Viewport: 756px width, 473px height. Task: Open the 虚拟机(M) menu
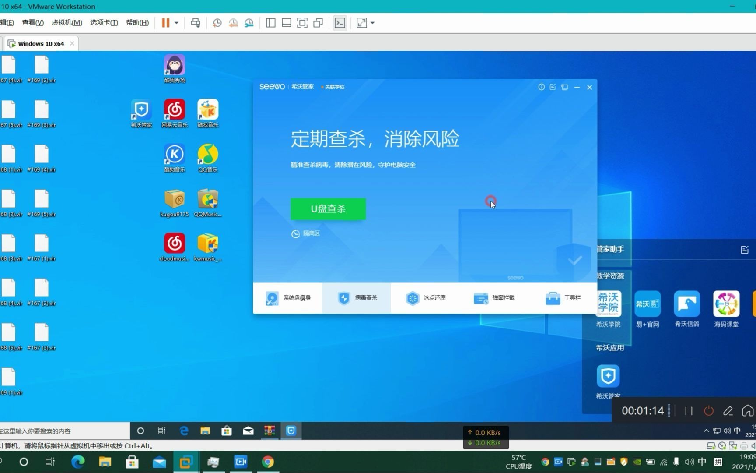point(67,22)
